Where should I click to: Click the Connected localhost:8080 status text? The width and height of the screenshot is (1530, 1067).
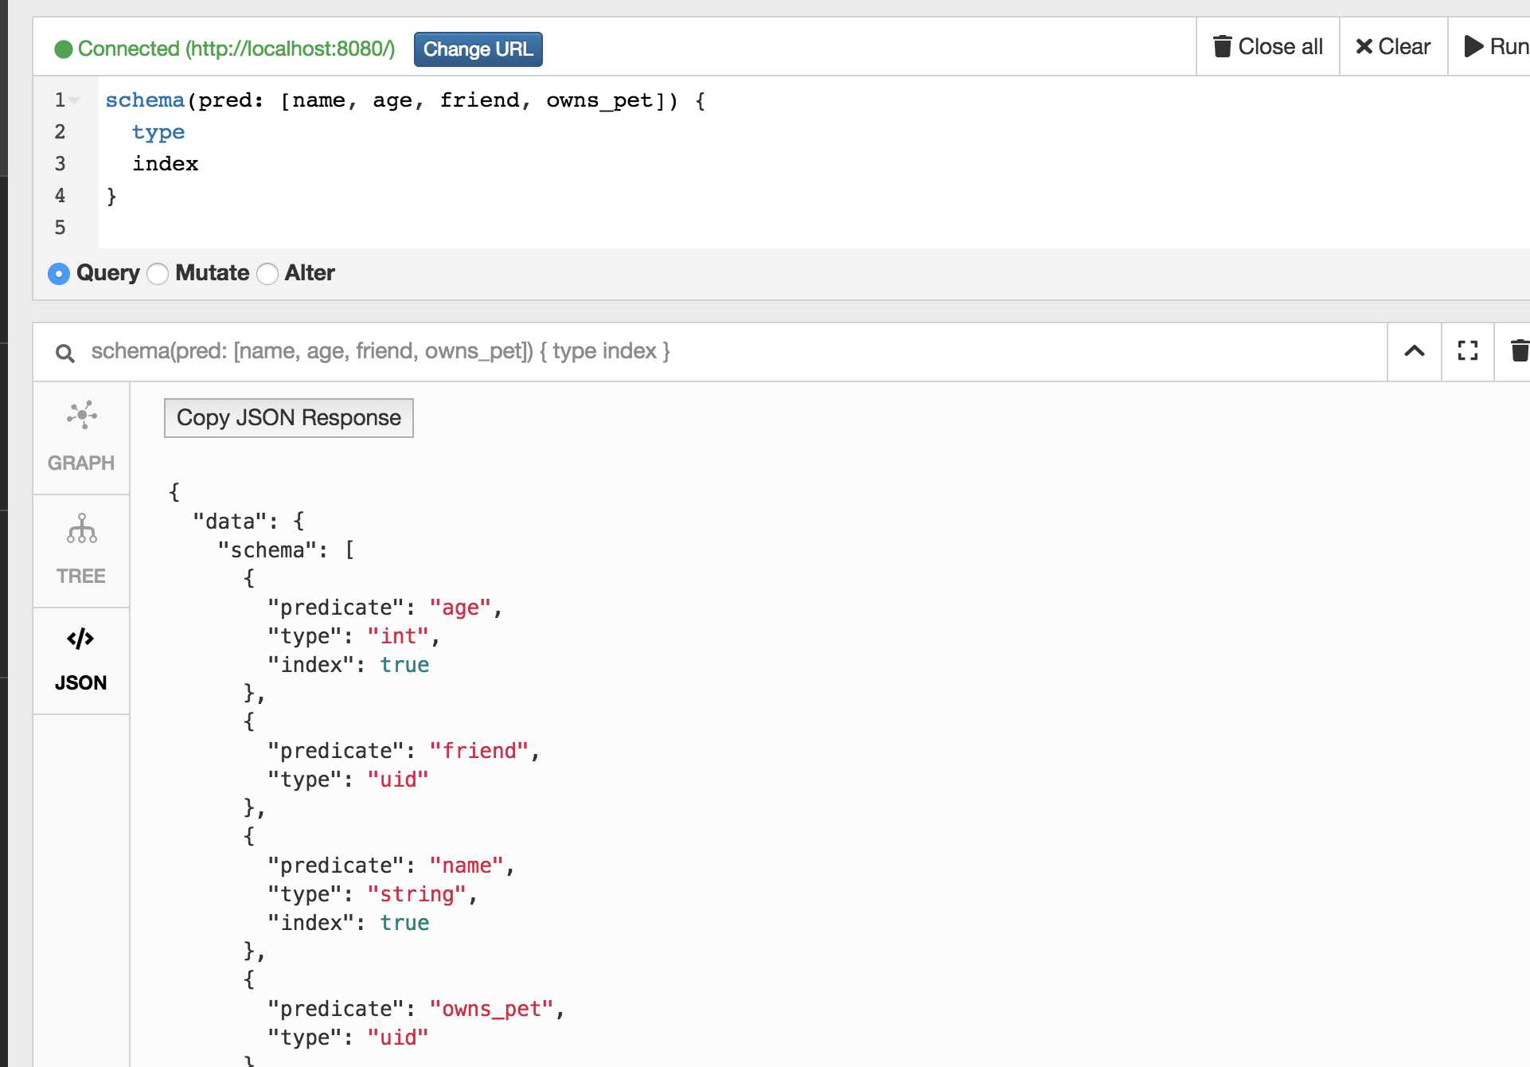[236, 49]
